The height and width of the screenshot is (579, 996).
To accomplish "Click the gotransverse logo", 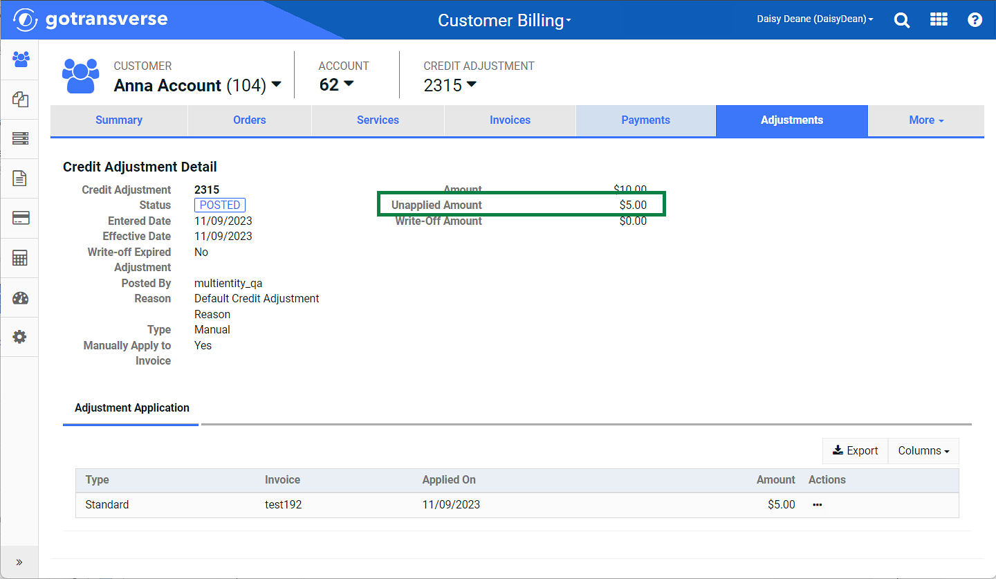I will point(91,19).
